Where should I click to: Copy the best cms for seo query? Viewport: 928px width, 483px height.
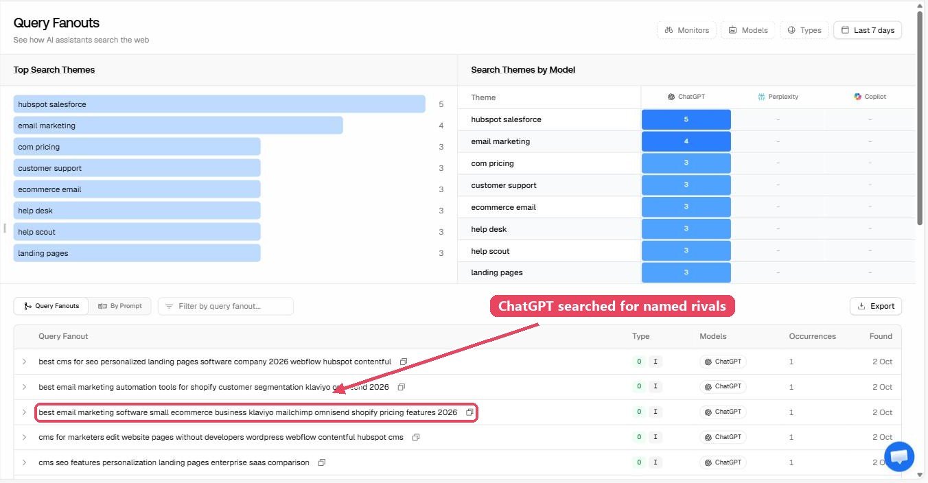[x=404, y=362]
